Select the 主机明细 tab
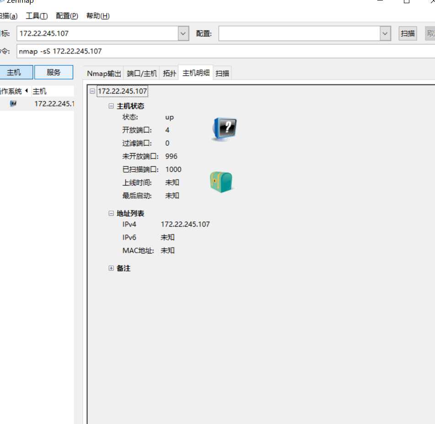This screenshot has width=435, height=424. coord(196,73)
